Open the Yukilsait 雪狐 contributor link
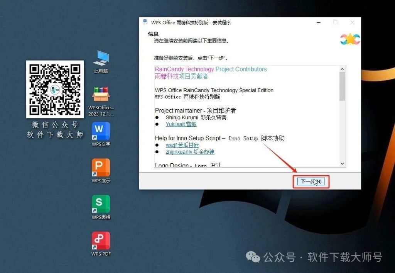Viewport: 395px width, 273px height. coord(181,124)
